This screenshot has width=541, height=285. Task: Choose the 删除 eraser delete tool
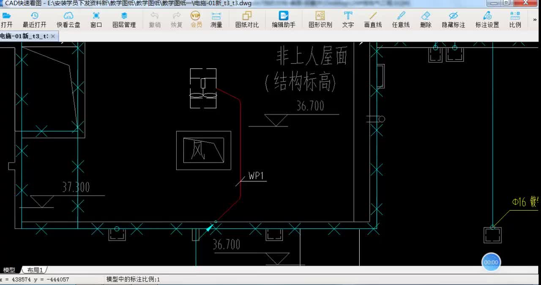click(426, 20)
